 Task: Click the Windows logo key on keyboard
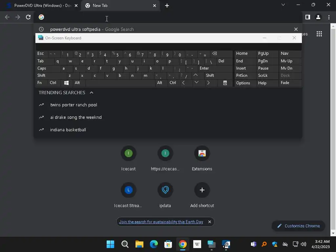coord(66,83)
